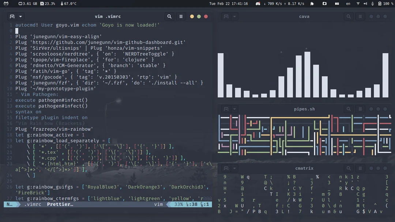Expand the dropdown next to pipes.sh tab icon
This screenshot has width=395, height=222.
(x=234, y=109)
